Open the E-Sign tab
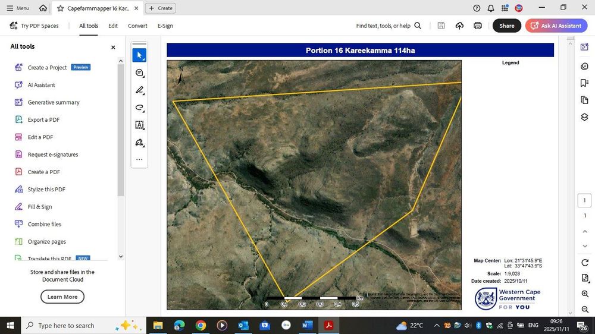595x334 pixels. pyautogui.click(x=165, y=26)
